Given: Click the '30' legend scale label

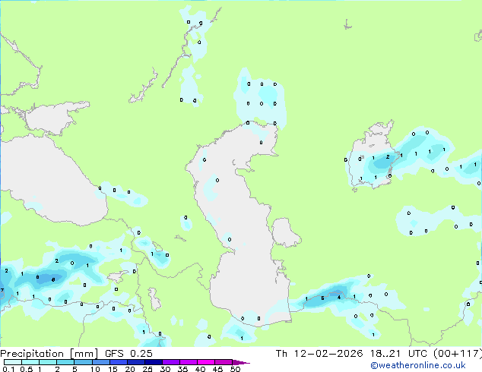Looking at the screenshot, I should pos(165,369).
